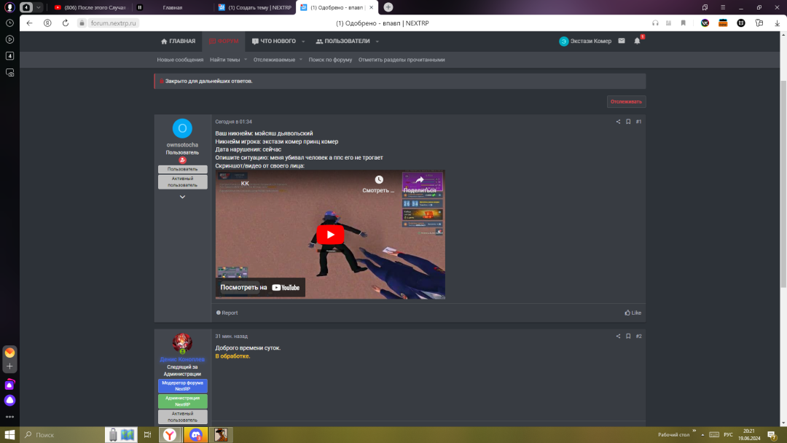Image resolution: width=787 pixels, height=443 pixels.
Task: Open the black round extension icon
Action: click(x=741, y=23)
